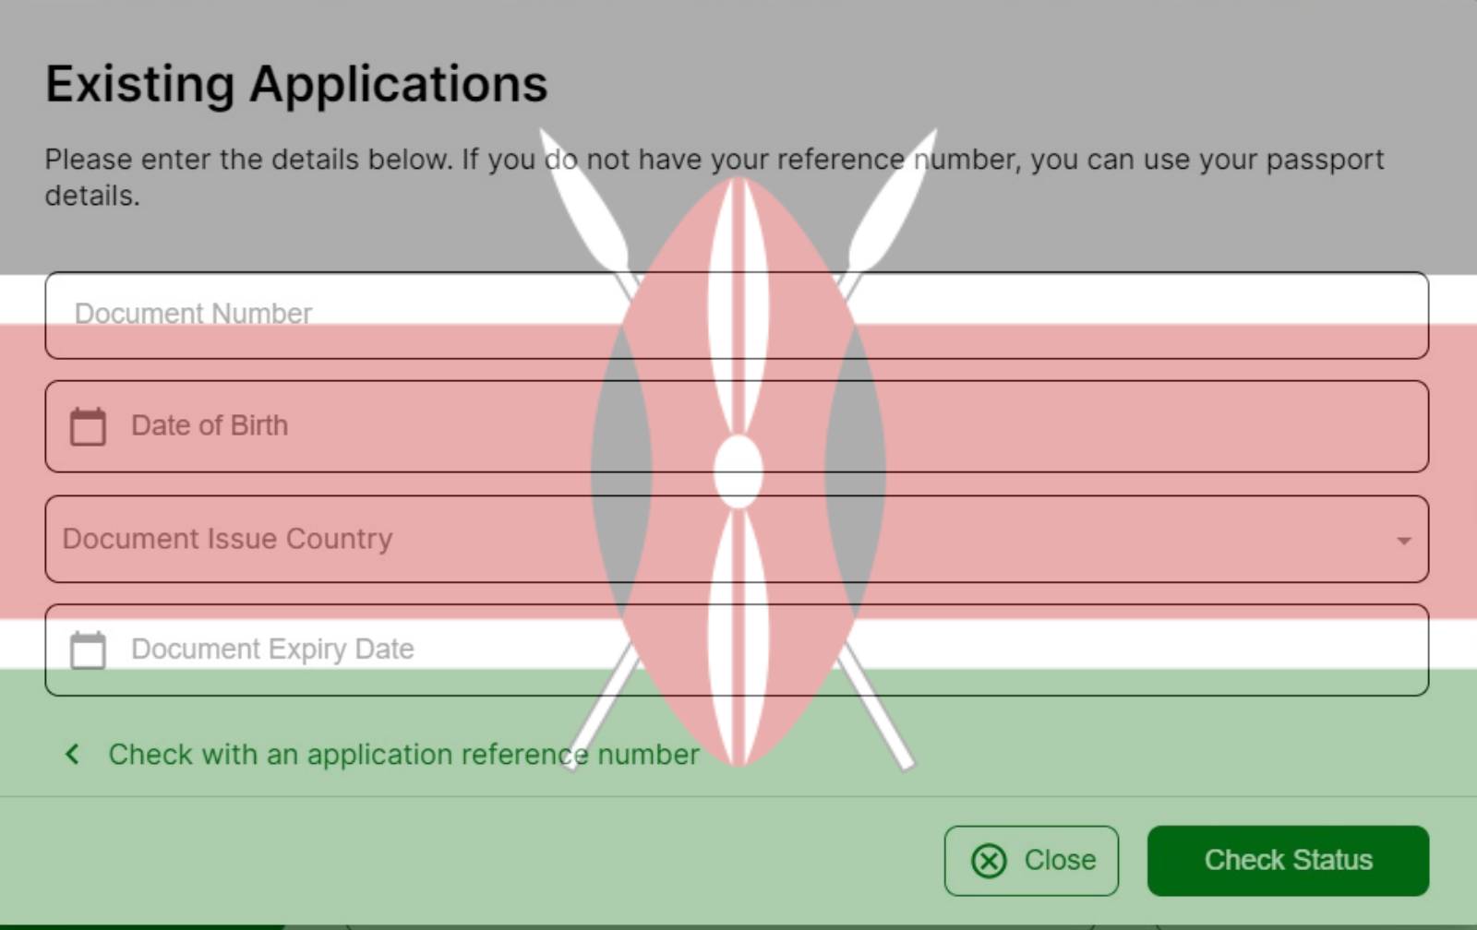Click the Close button
This screenshot has height=930, width=1477.
(1031, 860)
